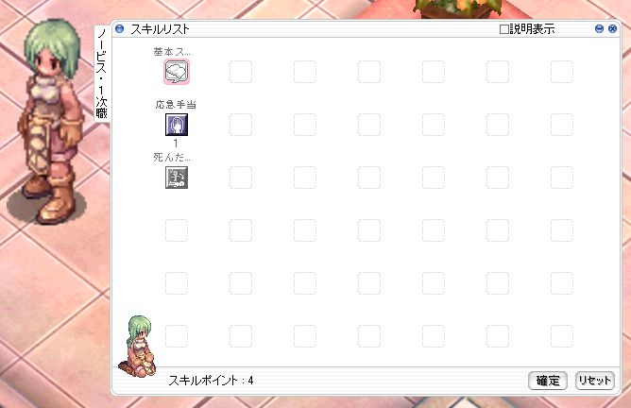Click the リセット reset button

[x=595, y=381]
